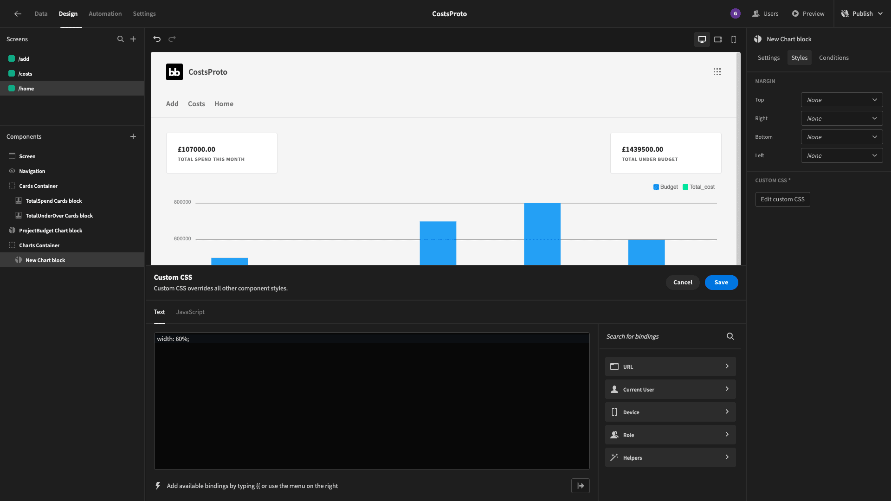Open the app Preview
This screenshot has height=501, width=891.
[x=808, y=13]
